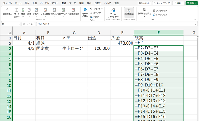Image resolution: width=199 pixels, height=121 pixels.
Task: Select column A header
Action: [24, 33]
